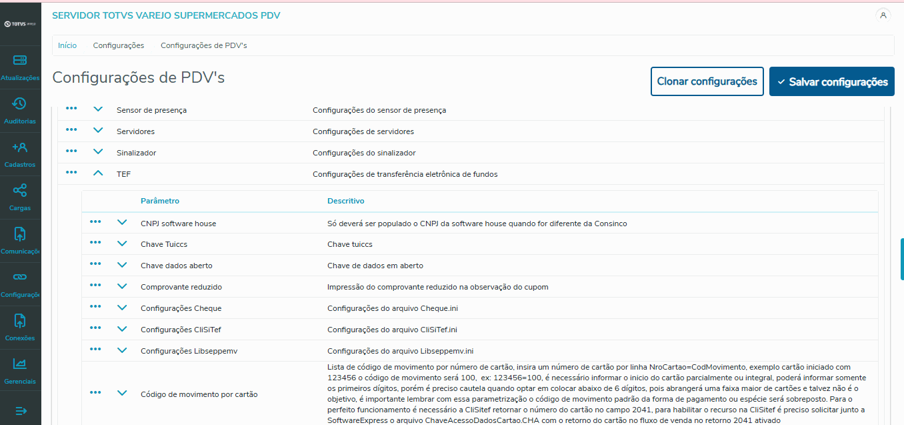Expand the Sensor de presença group
Screen dimensions: 904x425
pyautogui.click(x=98, y=109)
